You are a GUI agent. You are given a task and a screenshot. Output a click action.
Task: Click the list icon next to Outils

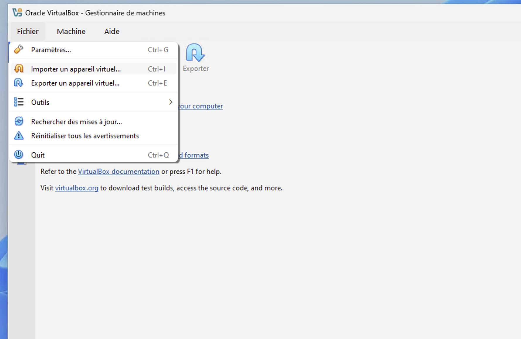point(19,102)
